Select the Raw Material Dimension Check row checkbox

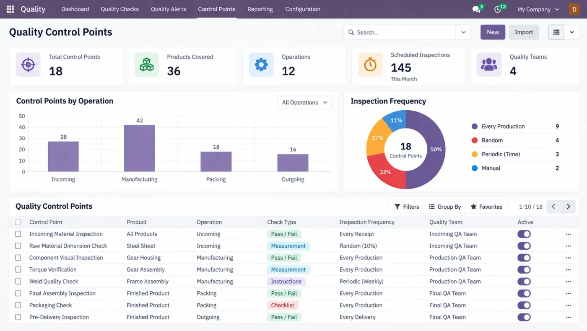coord(18,246)
